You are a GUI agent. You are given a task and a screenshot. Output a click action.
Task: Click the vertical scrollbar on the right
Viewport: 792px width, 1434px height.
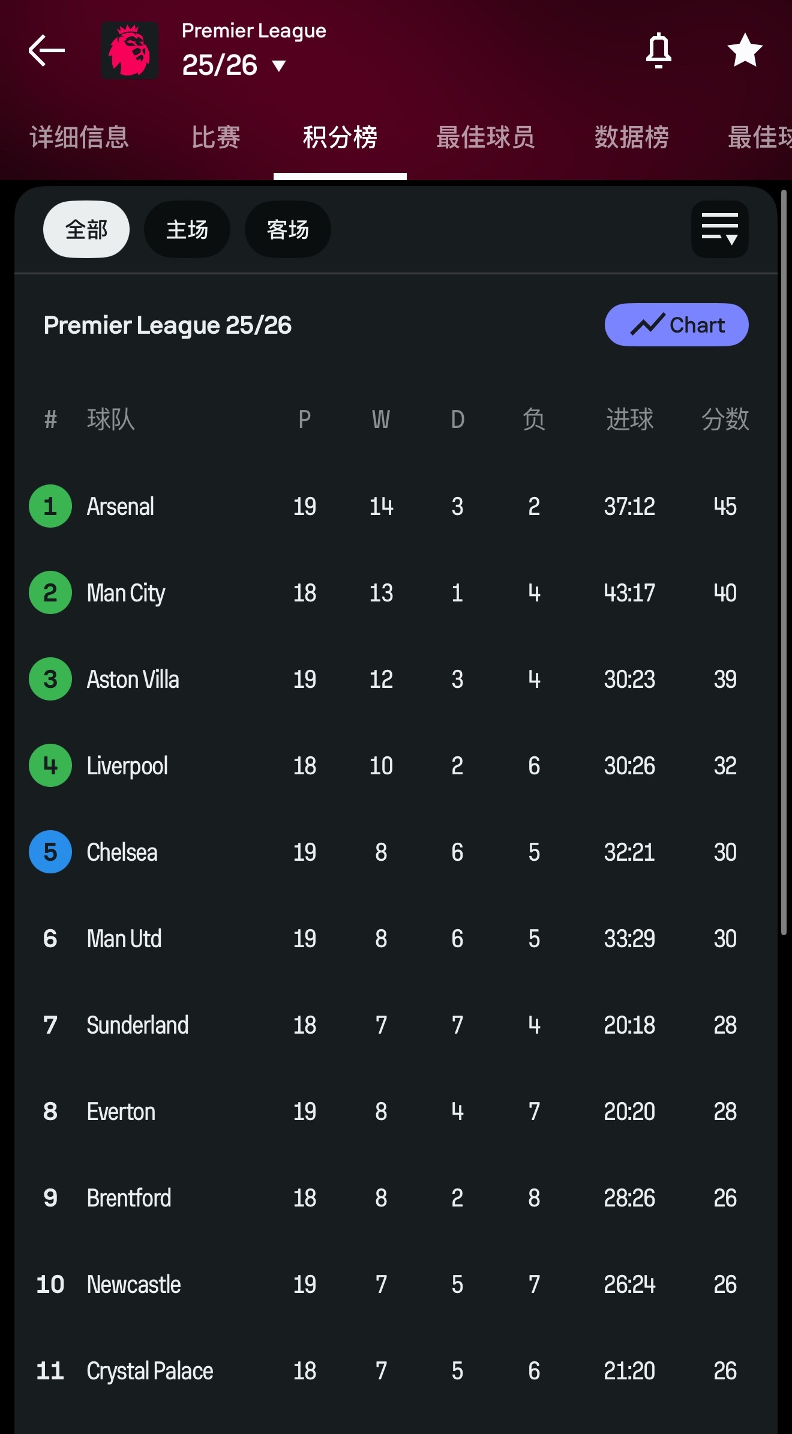[x=784, y=562]
